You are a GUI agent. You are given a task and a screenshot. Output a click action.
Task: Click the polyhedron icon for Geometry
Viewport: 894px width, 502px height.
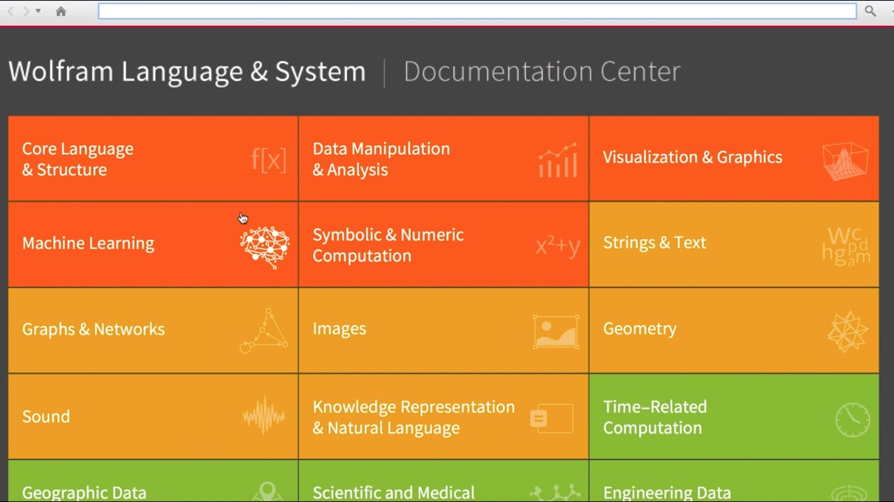(x=847, y=332)
